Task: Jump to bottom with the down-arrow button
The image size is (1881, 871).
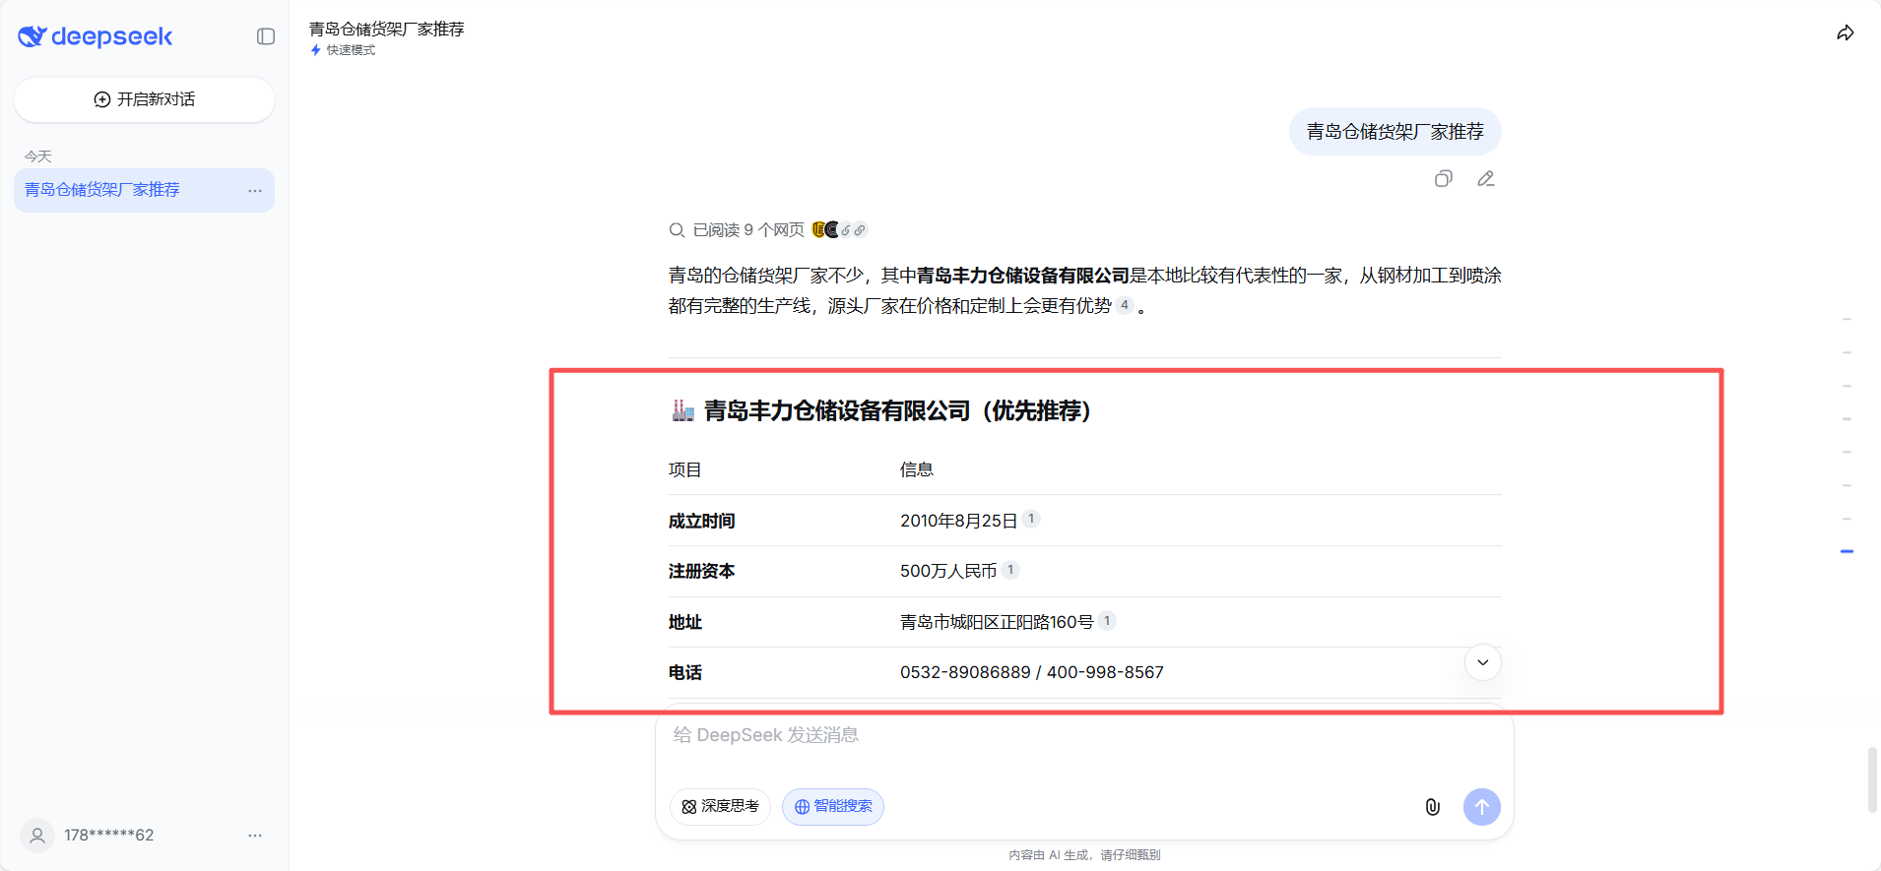Action: coord(1483,662)
